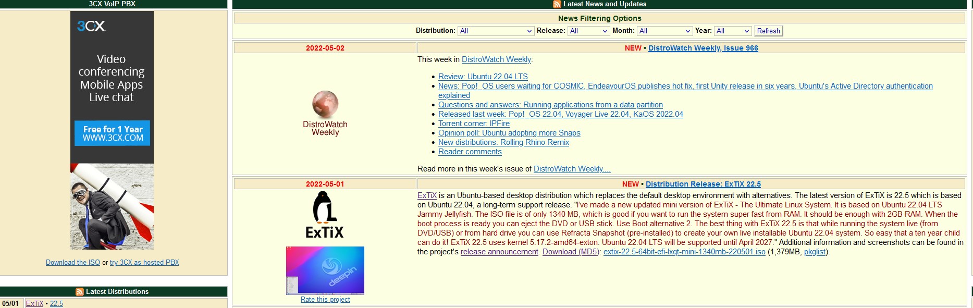Open the Reader comments link
Screen dimensions: 973x308
tap(470, 152)
